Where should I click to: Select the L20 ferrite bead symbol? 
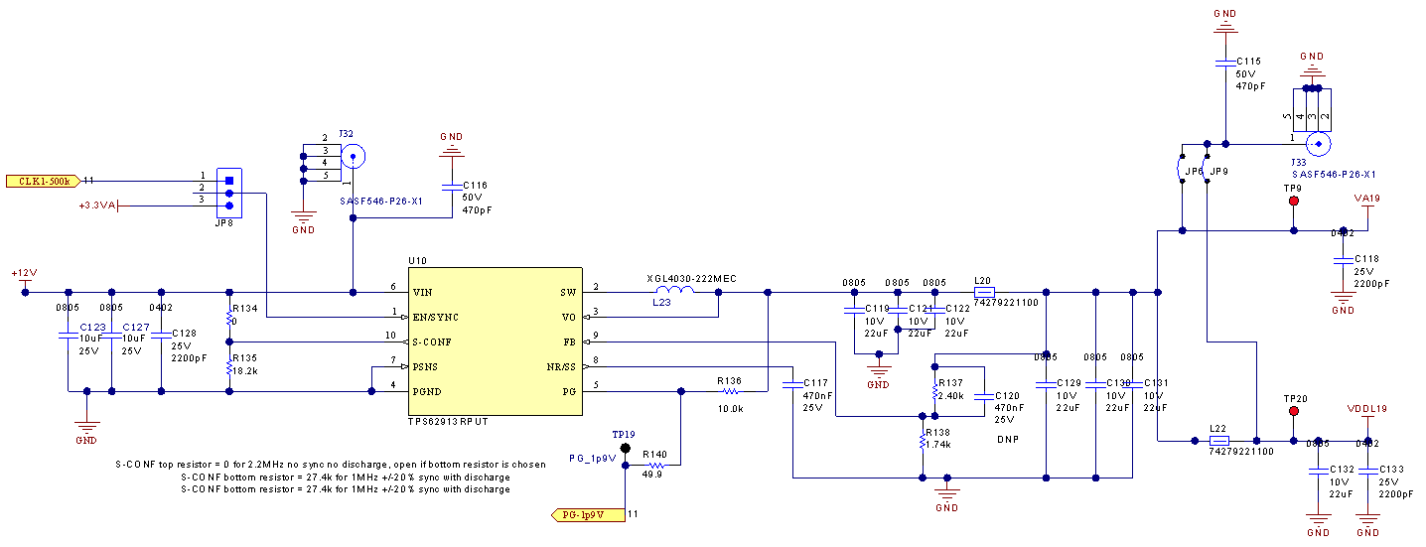point(984,292)
